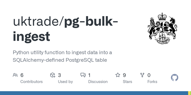
Task: Click the yellow segment of language bar
Action: point(189,93)
